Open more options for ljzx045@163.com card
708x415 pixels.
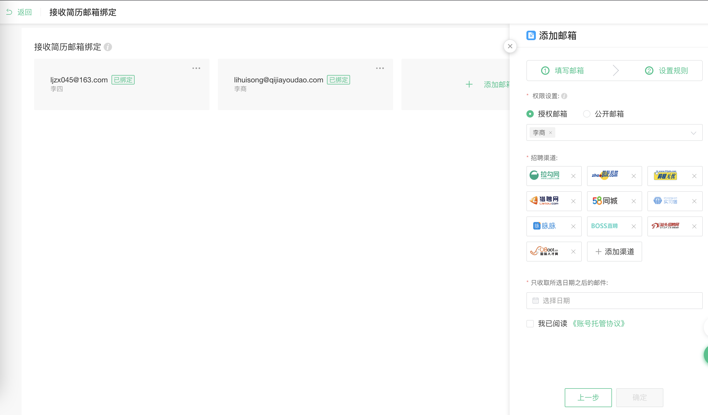point(196,68)
